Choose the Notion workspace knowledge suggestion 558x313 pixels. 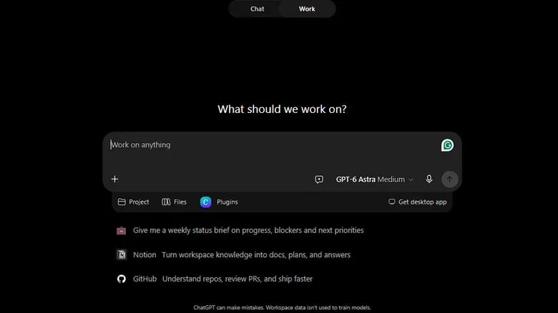click(233, 254)
